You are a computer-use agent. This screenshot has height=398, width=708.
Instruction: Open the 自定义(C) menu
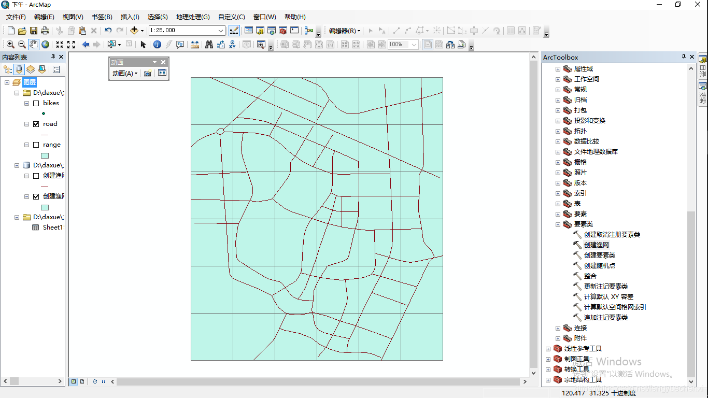coord(231,17)
